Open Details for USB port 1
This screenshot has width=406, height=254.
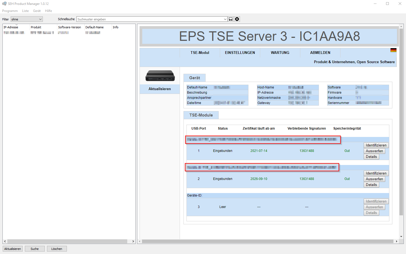(x=371, y=157)
